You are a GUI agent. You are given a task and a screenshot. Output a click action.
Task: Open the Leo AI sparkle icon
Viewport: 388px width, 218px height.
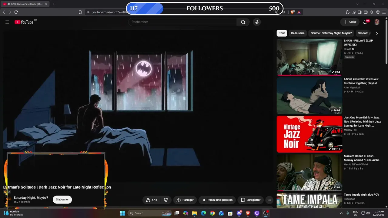tap(372, 12)
